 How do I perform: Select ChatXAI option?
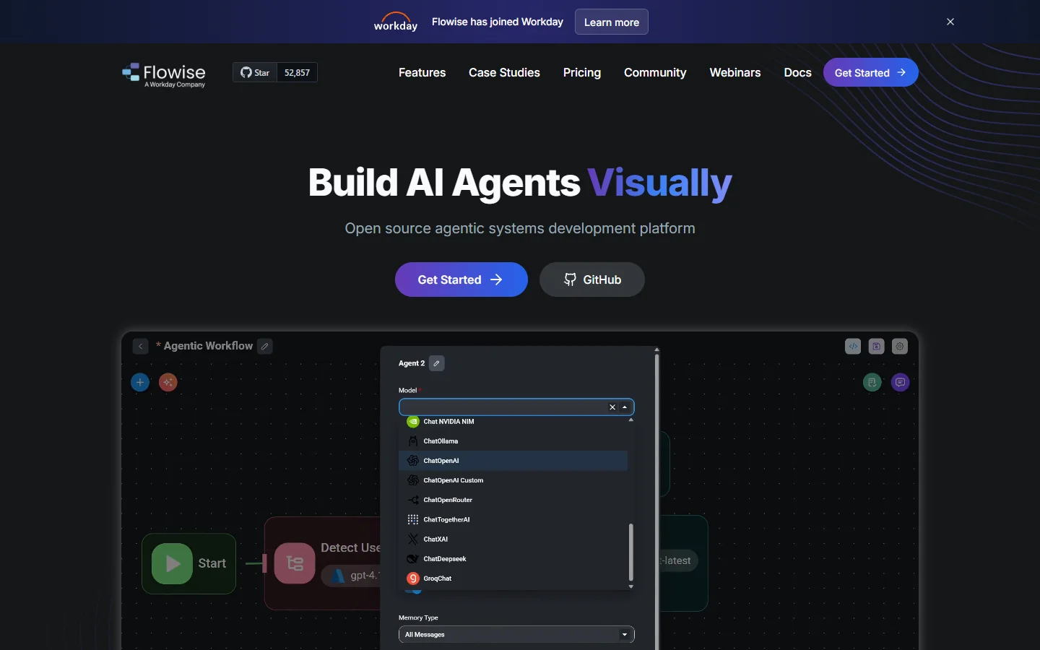point(513,539)
